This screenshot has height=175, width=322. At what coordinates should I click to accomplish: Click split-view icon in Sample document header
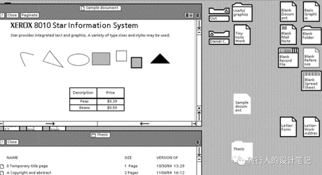click(x=189, y=15)
